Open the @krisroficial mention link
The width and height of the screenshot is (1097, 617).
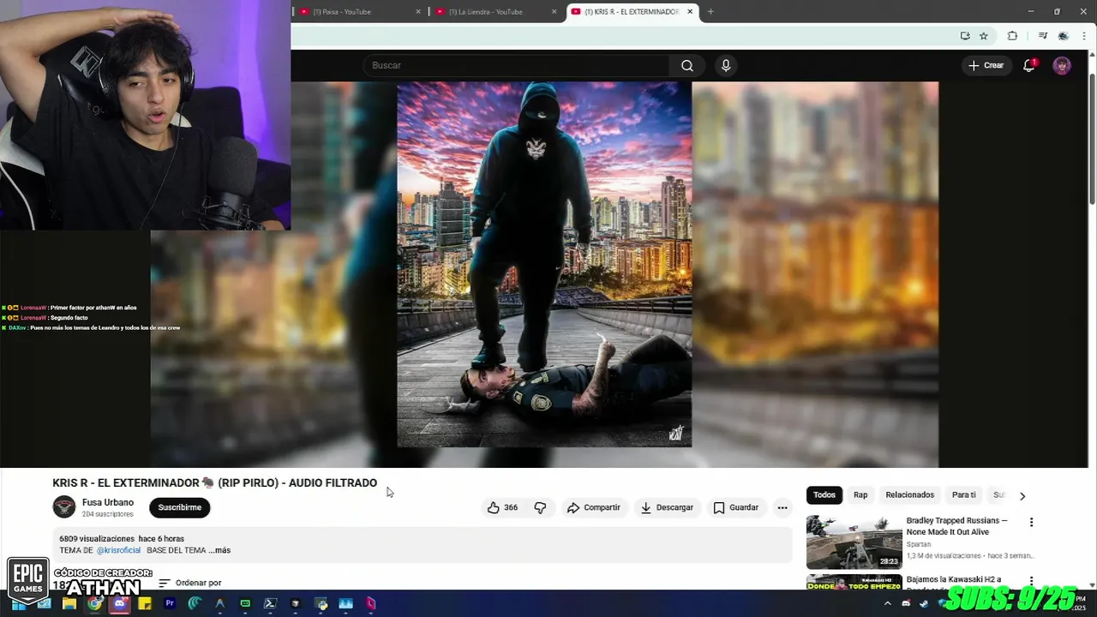coord(118,550)
